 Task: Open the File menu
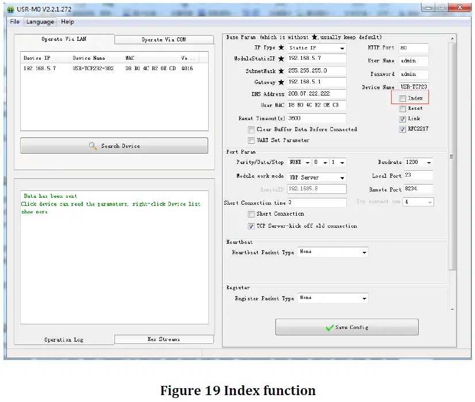tap(14, 22)
